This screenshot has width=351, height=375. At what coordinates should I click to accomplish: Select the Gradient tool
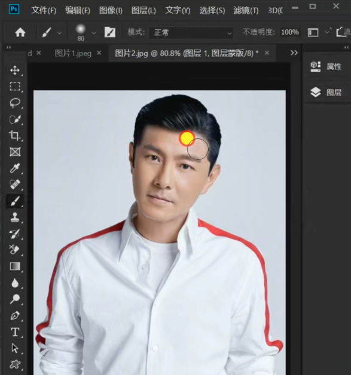pyautogui.click(x=15, y=266)
